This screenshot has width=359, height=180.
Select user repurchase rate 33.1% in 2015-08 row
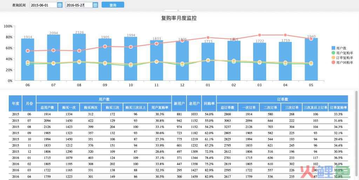click(160, 127)
